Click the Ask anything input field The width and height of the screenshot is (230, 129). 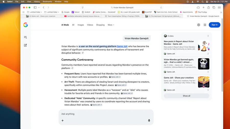(x=106, y=114)
